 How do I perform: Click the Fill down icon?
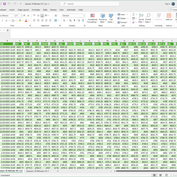(x=133, y=18)
